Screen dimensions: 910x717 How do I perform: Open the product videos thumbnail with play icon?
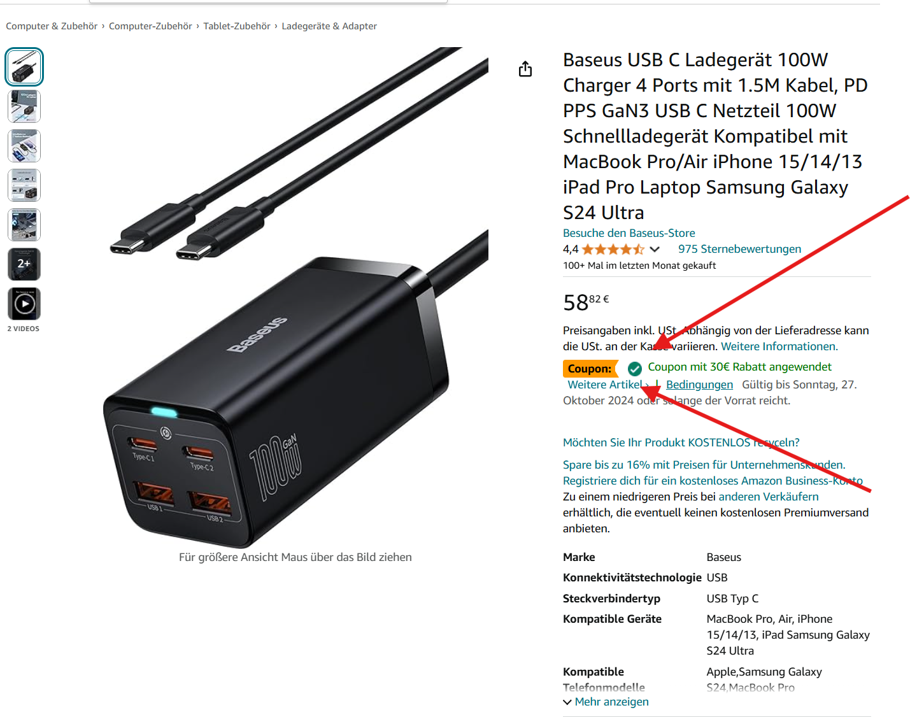click(x=24, y=304)
